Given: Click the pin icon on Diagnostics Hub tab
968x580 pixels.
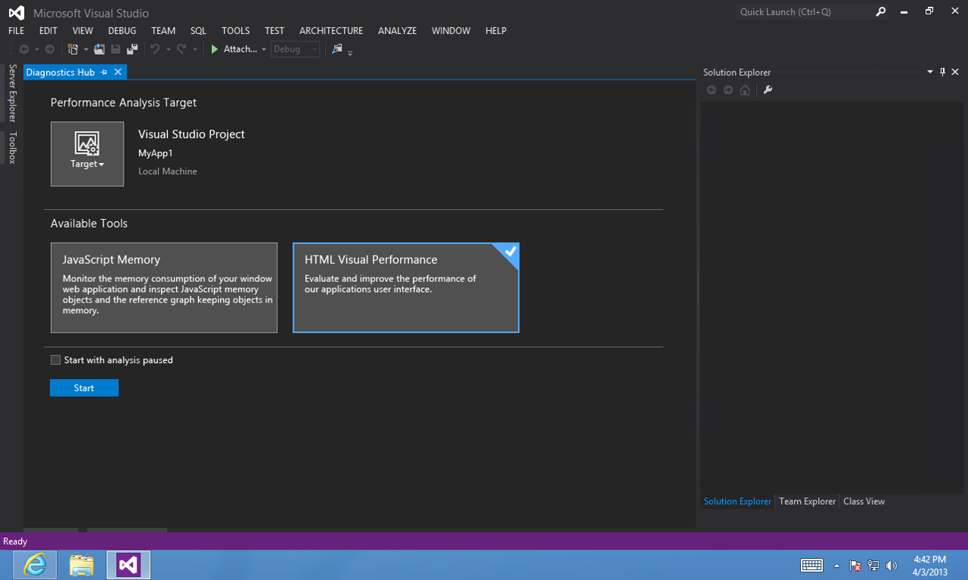Looking at the screenshot, I should (x=104, y=72).
